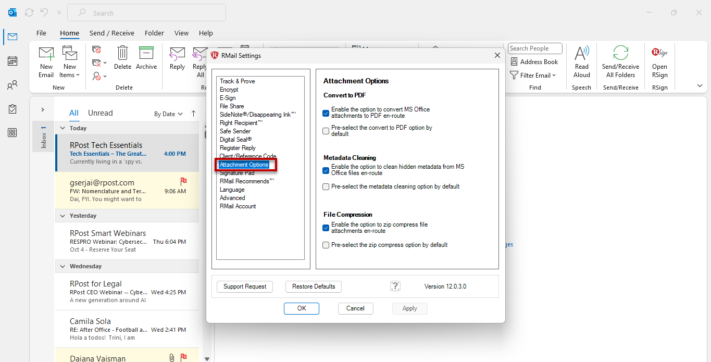Open More Apps grid in sidebar

pos(12,133)
